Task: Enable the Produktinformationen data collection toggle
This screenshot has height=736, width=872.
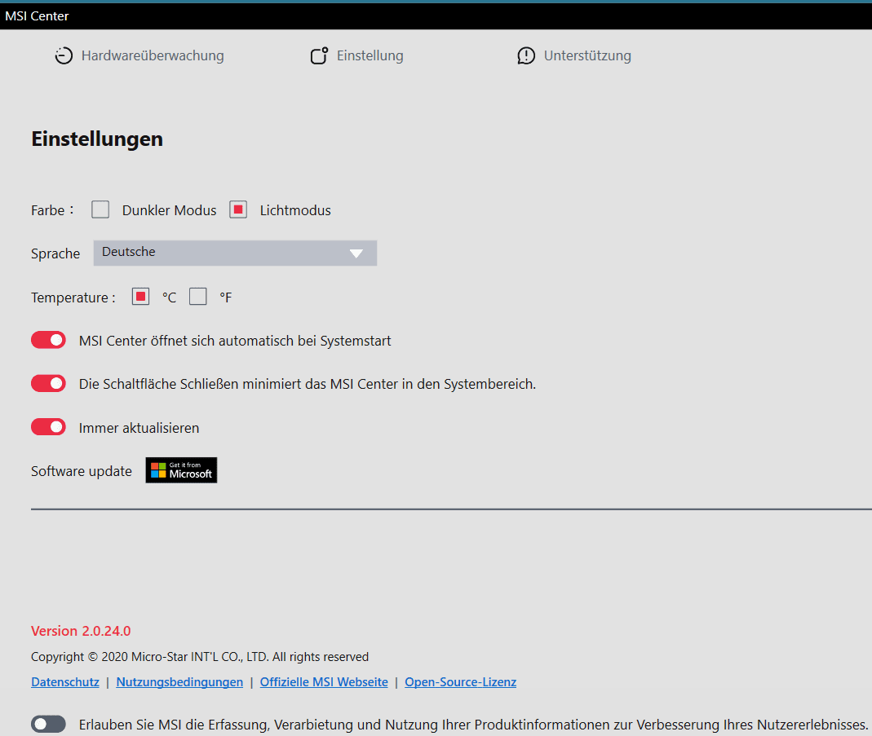Action: point(48,724)
